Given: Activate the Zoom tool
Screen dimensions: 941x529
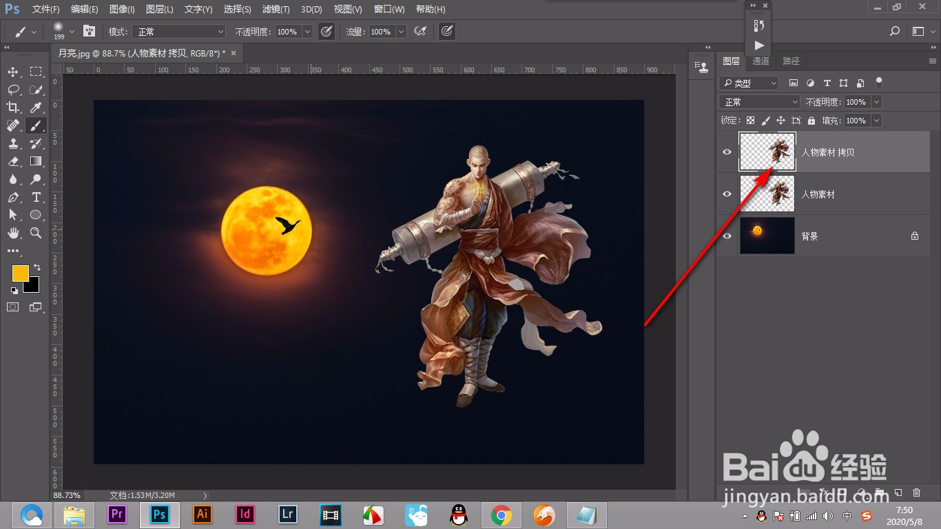Looking at the screenshot, I should point(36,233).
